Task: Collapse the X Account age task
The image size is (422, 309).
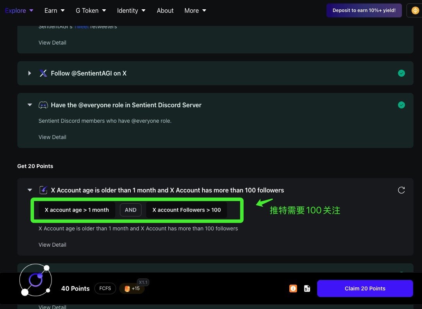Action: (30, 190)
